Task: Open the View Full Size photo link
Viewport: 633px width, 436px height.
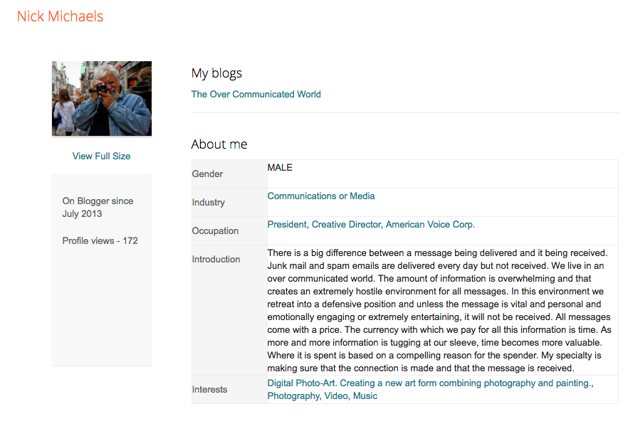Action: point(101,156)
